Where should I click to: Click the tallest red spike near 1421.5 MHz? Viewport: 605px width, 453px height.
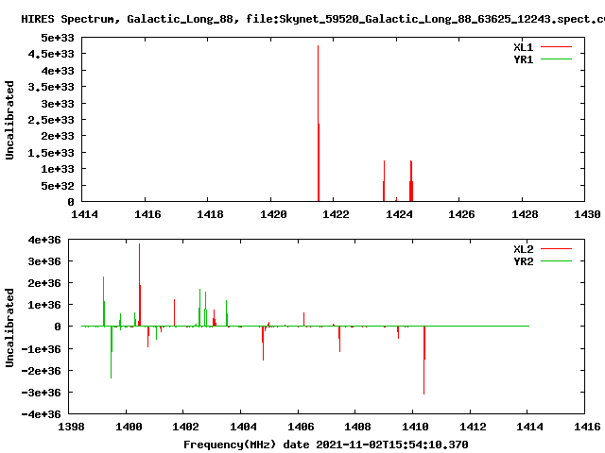319,124
